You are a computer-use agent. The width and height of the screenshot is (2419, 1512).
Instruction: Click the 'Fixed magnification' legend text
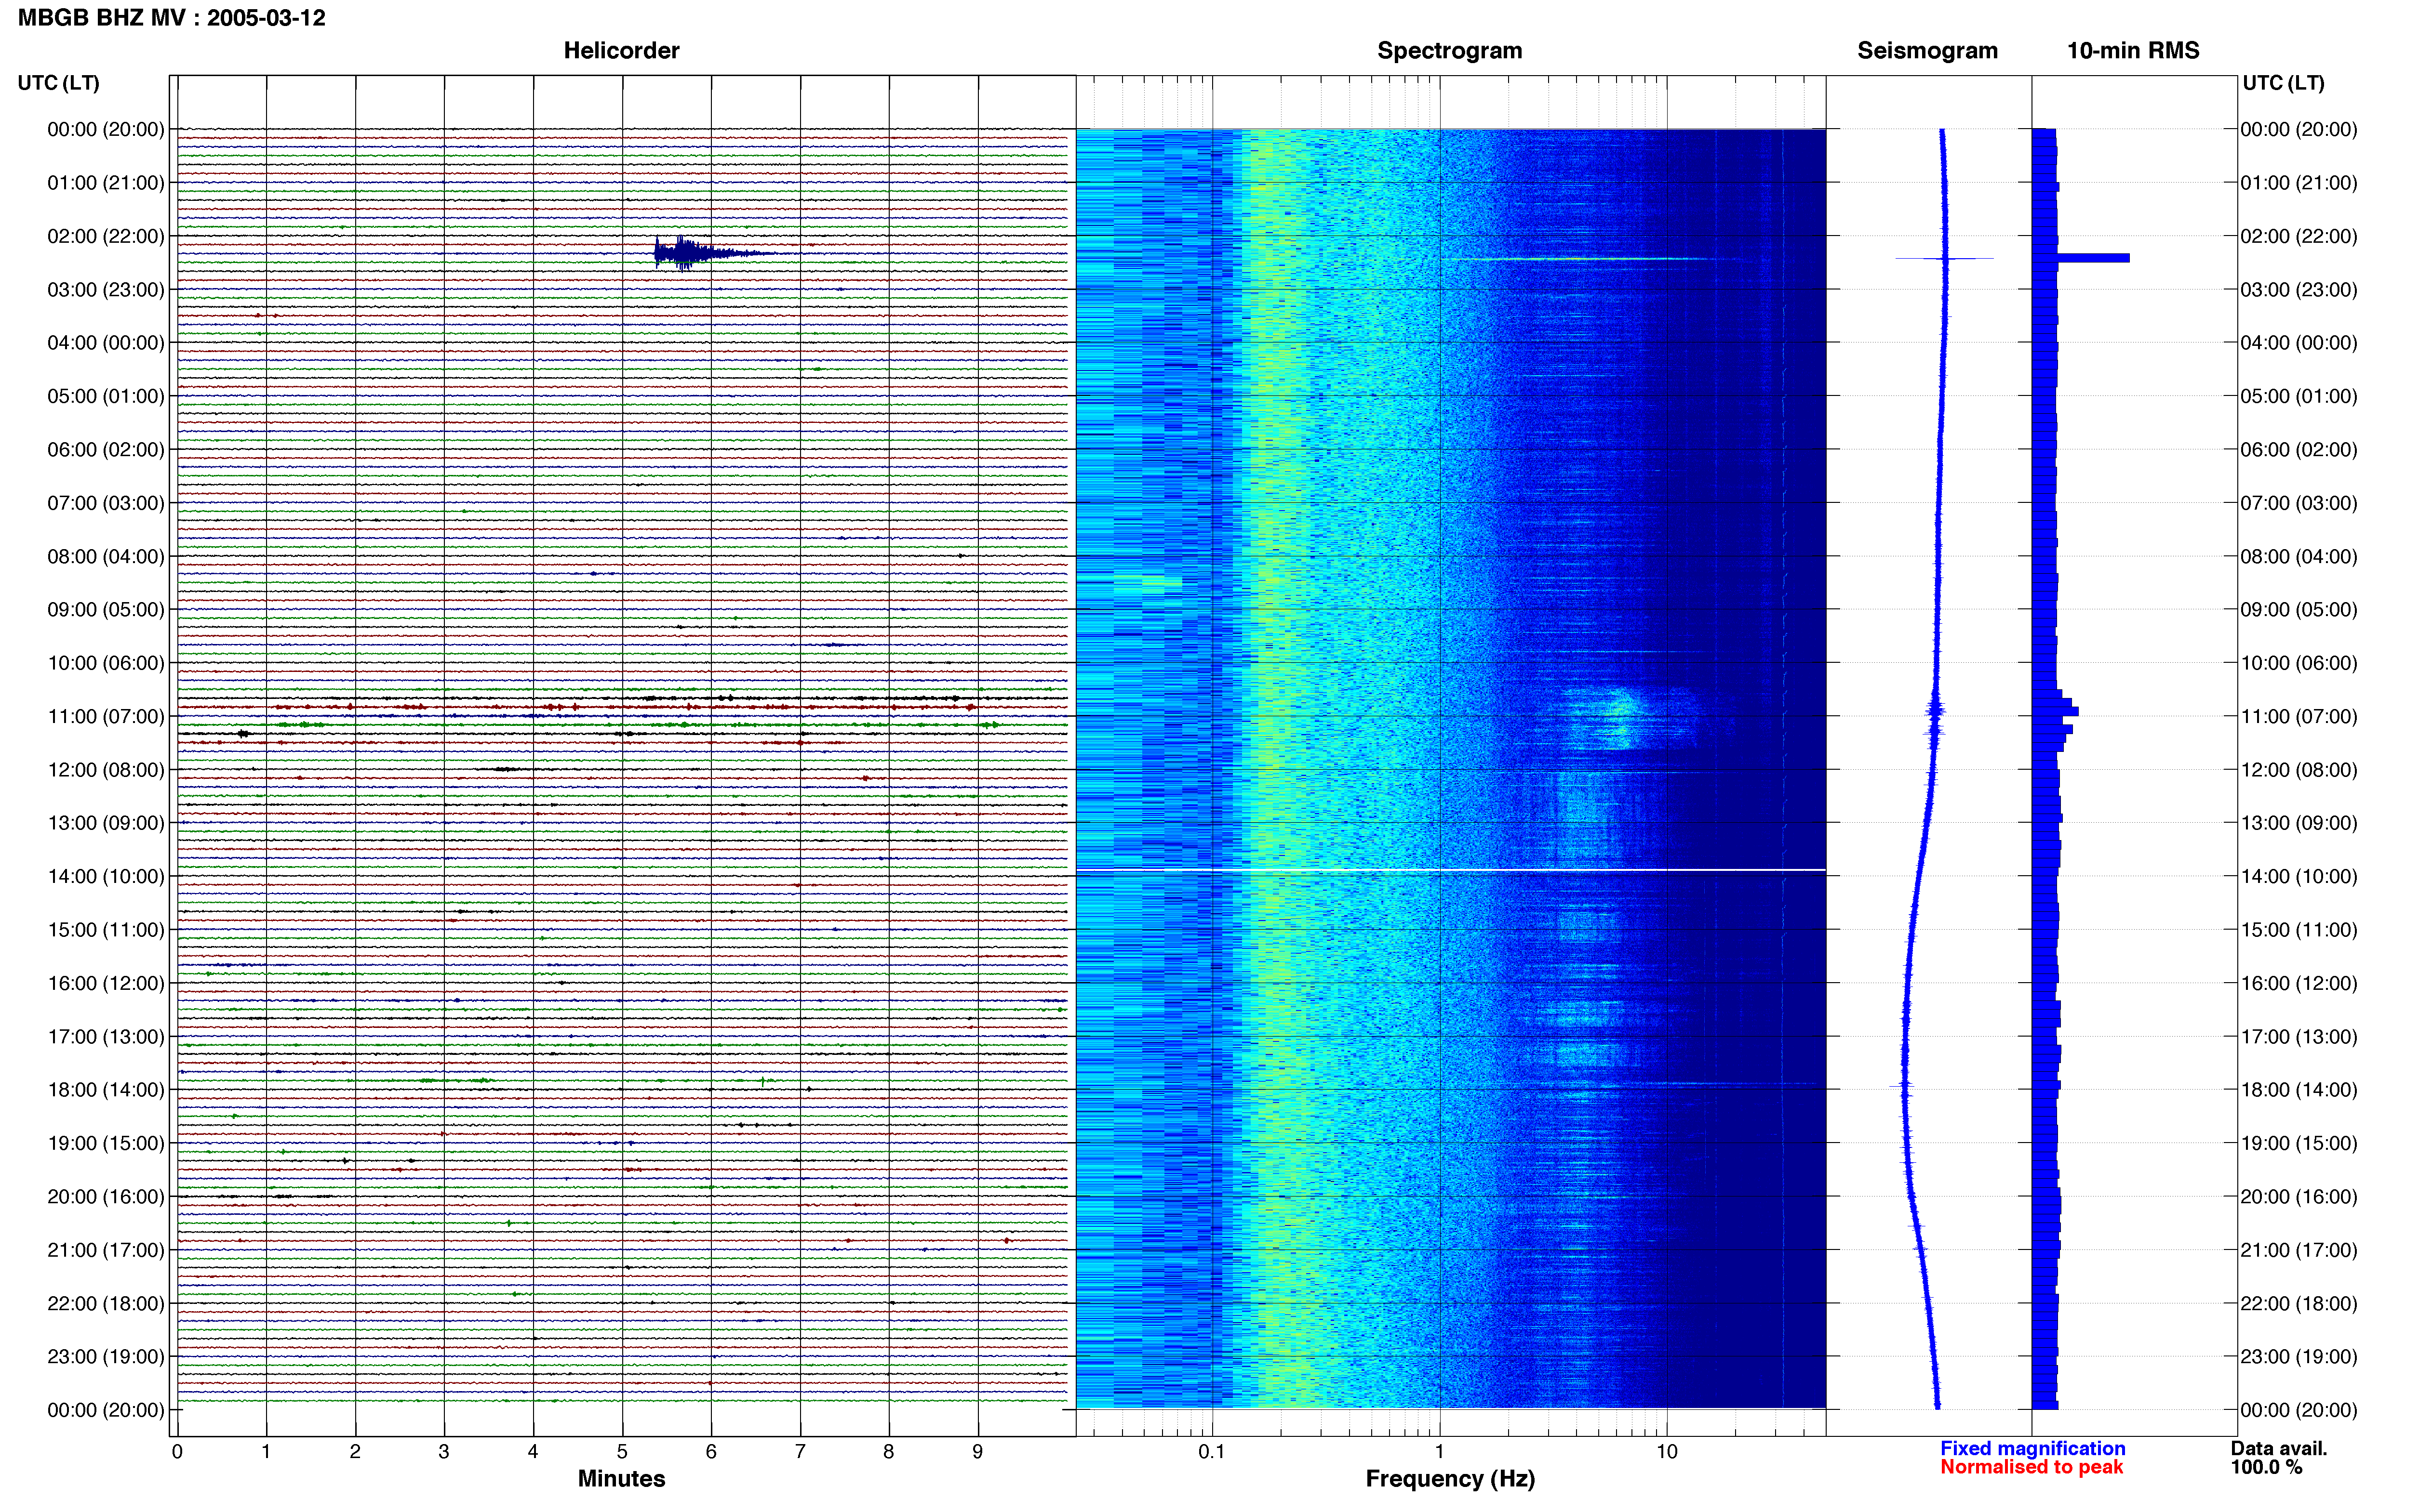click(2032, 1448)
